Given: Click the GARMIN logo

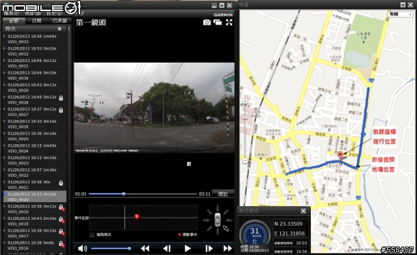Looking at the screenshot, I should tap(223, 14).
